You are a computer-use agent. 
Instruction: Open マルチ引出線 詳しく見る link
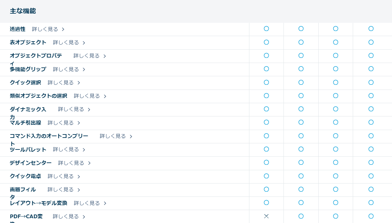[x=61, y=123]
